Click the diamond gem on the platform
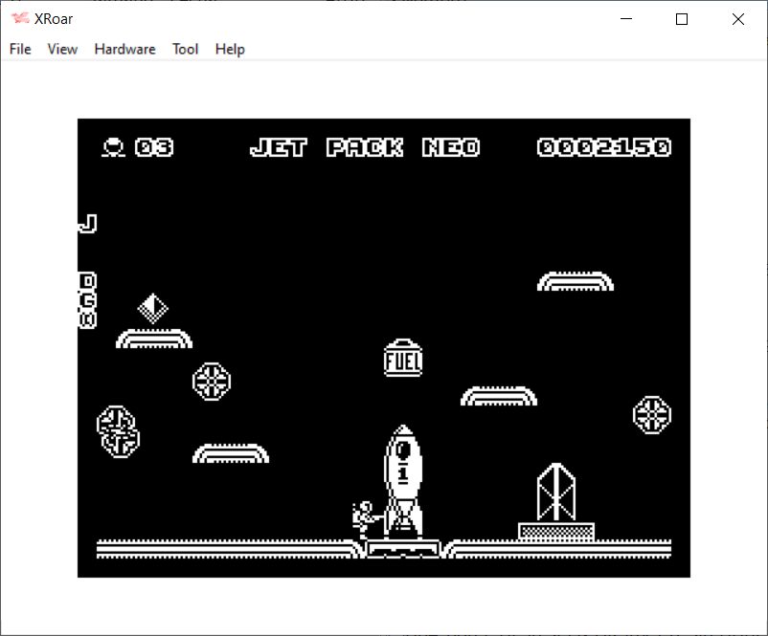This screenshot has height=636, width=768. click(x=153, y=308)
